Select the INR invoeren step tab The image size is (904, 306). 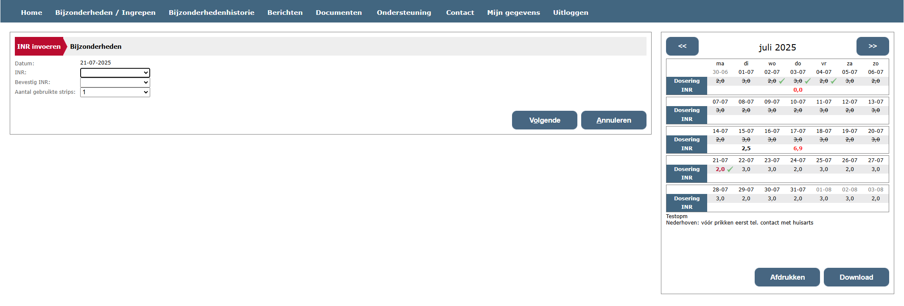tap(39, 46)
